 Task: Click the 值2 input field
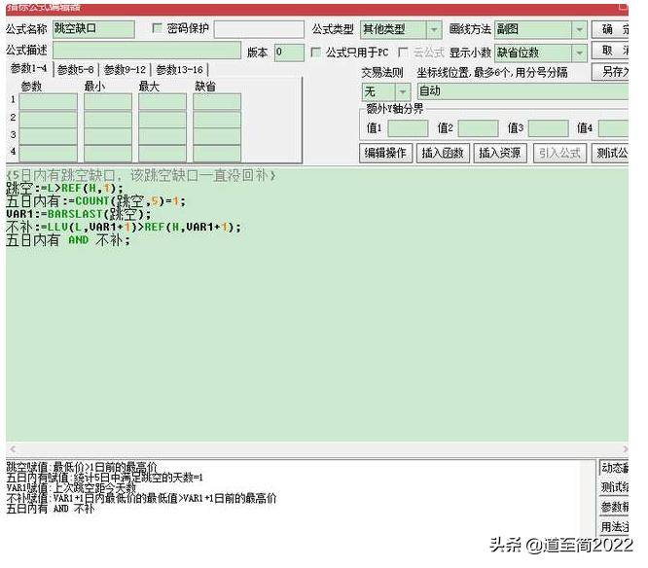tap(478, 128)
